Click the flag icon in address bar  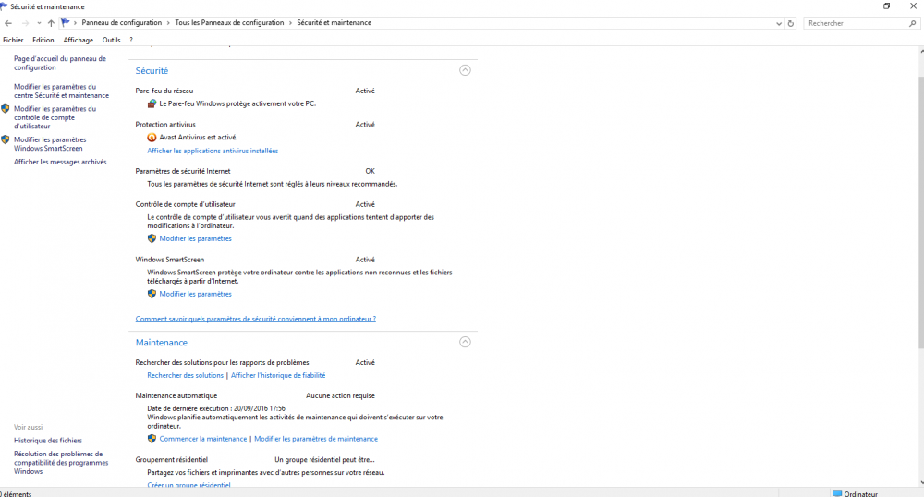pyautogui.click(x=65, y=22)
